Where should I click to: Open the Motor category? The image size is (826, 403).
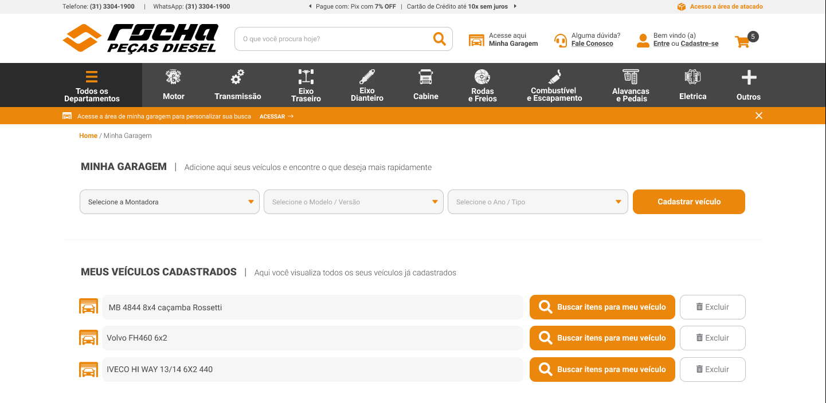[x=174, y=85]
